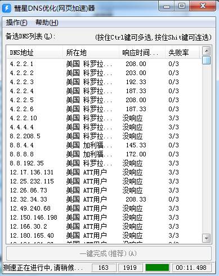
Task: Click the scrollbar up arrow
Action: point(206,51)
